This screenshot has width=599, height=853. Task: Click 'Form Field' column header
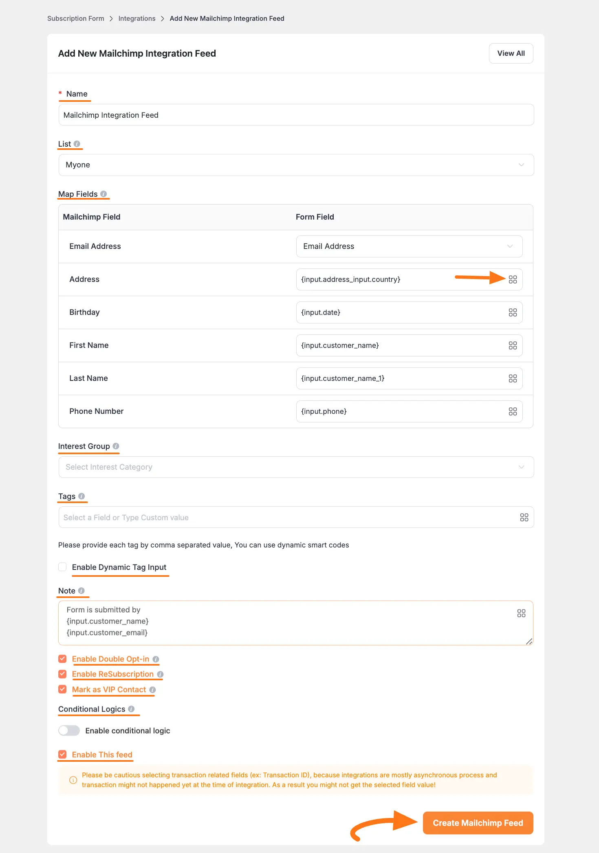coord(315,217)
